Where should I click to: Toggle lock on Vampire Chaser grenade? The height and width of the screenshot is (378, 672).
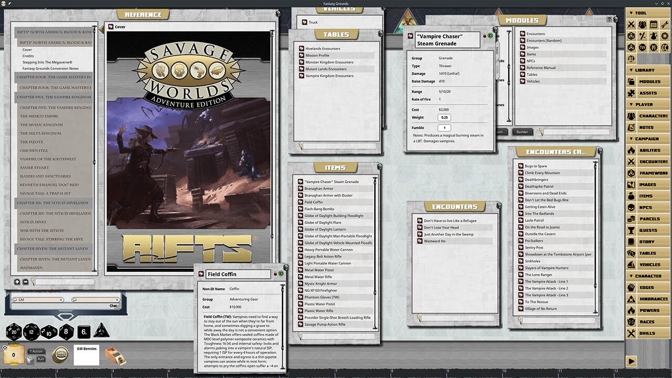pos(484,36)
